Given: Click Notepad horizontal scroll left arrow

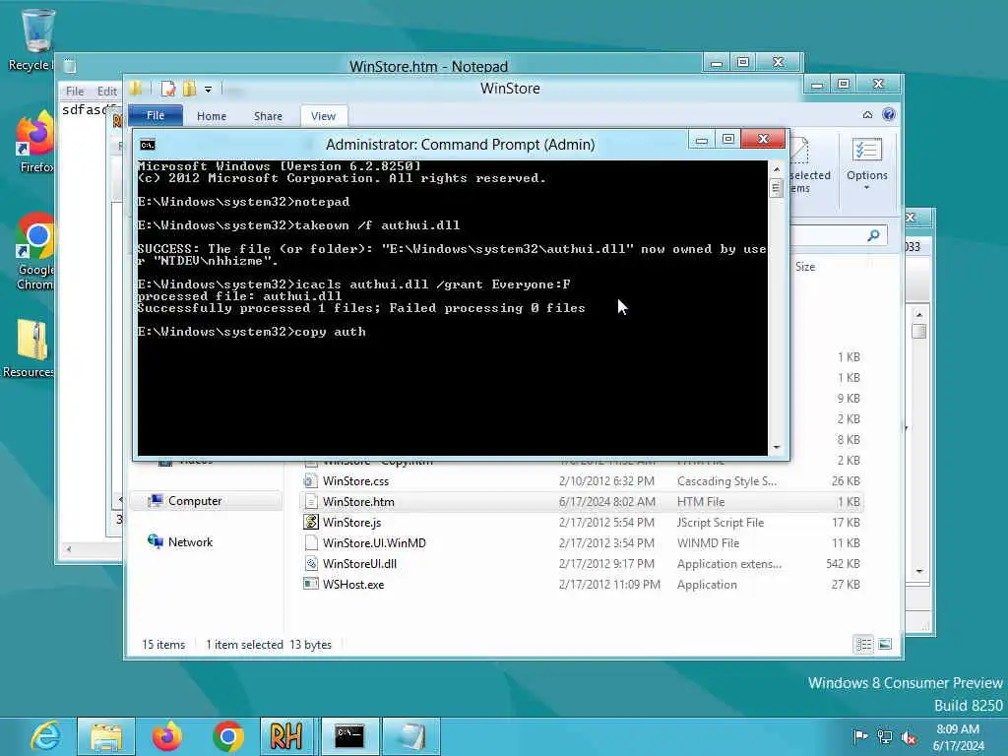Looking at the screenshot, I should click(x=69, y=549).
